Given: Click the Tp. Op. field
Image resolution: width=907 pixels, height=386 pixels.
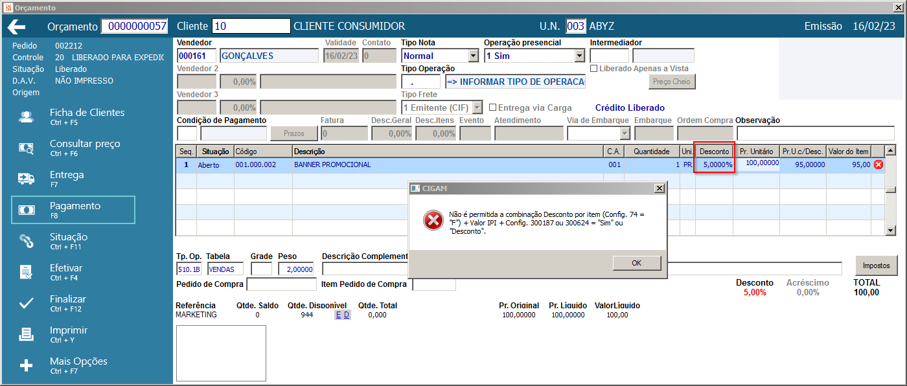Looking at the screenshot, I should point(189,269).
